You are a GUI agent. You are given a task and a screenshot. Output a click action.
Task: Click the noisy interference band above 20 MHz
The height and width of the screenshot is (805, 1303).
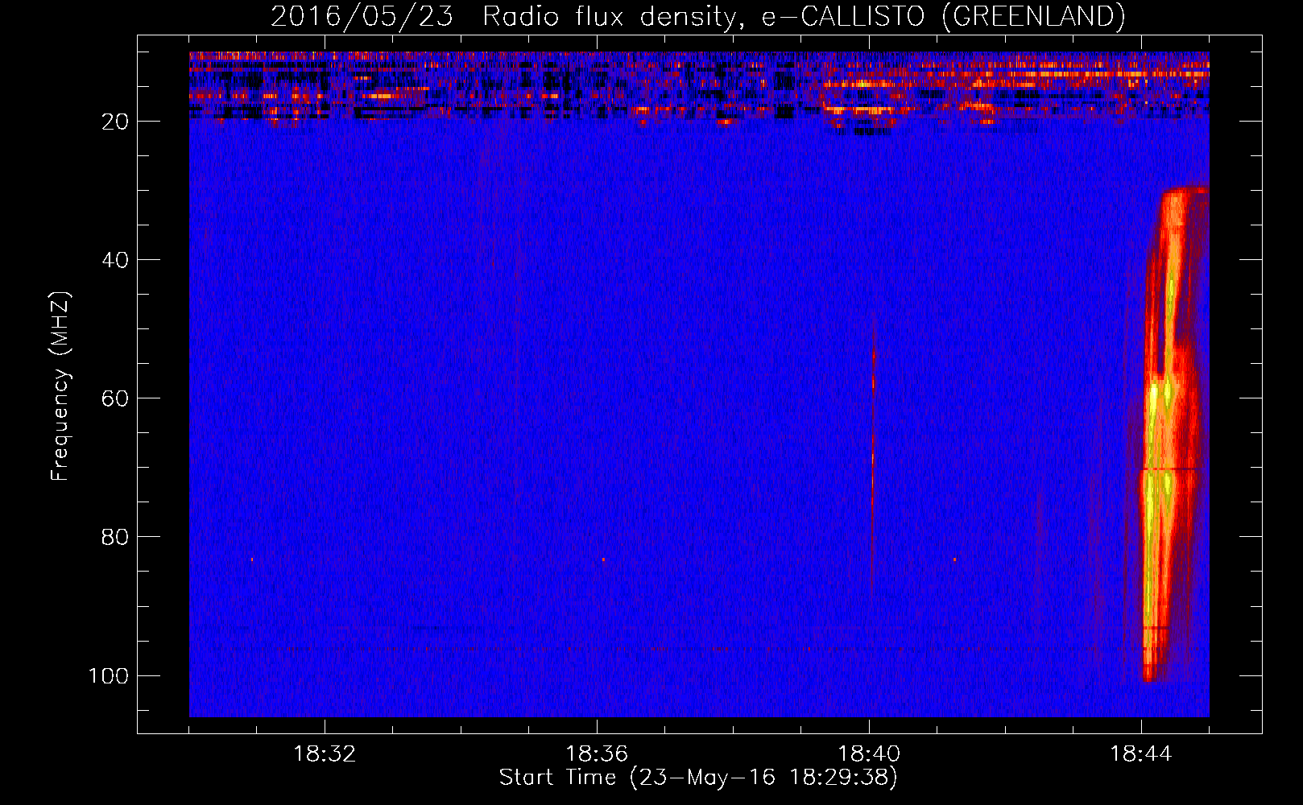699,87
